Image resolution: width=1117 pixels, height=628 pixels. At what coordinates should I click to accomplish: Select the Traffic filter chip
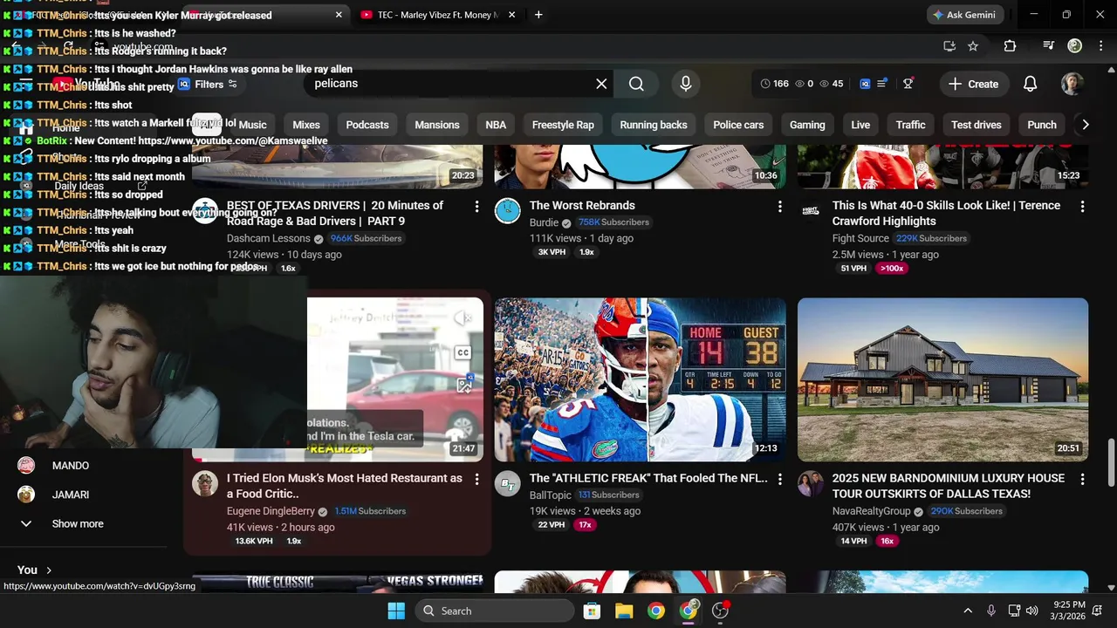[910, 125]
